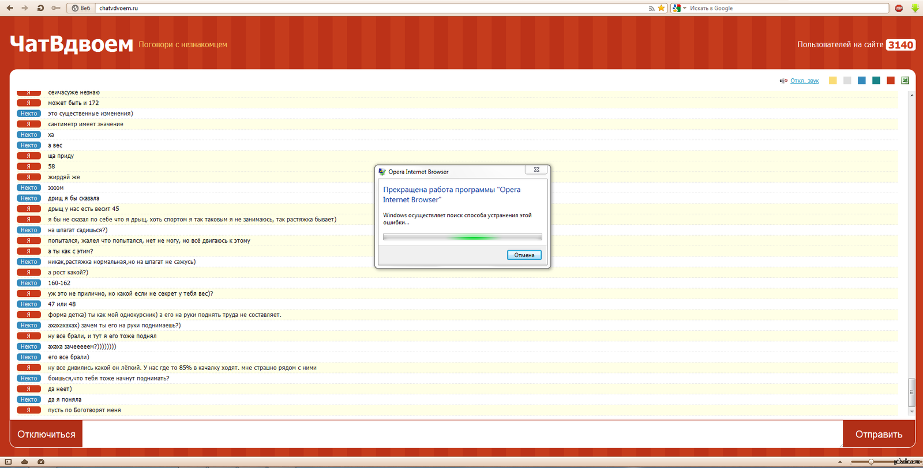
Task: Click 'Некто' label beside 'а вес'
Action: (29, 145)
